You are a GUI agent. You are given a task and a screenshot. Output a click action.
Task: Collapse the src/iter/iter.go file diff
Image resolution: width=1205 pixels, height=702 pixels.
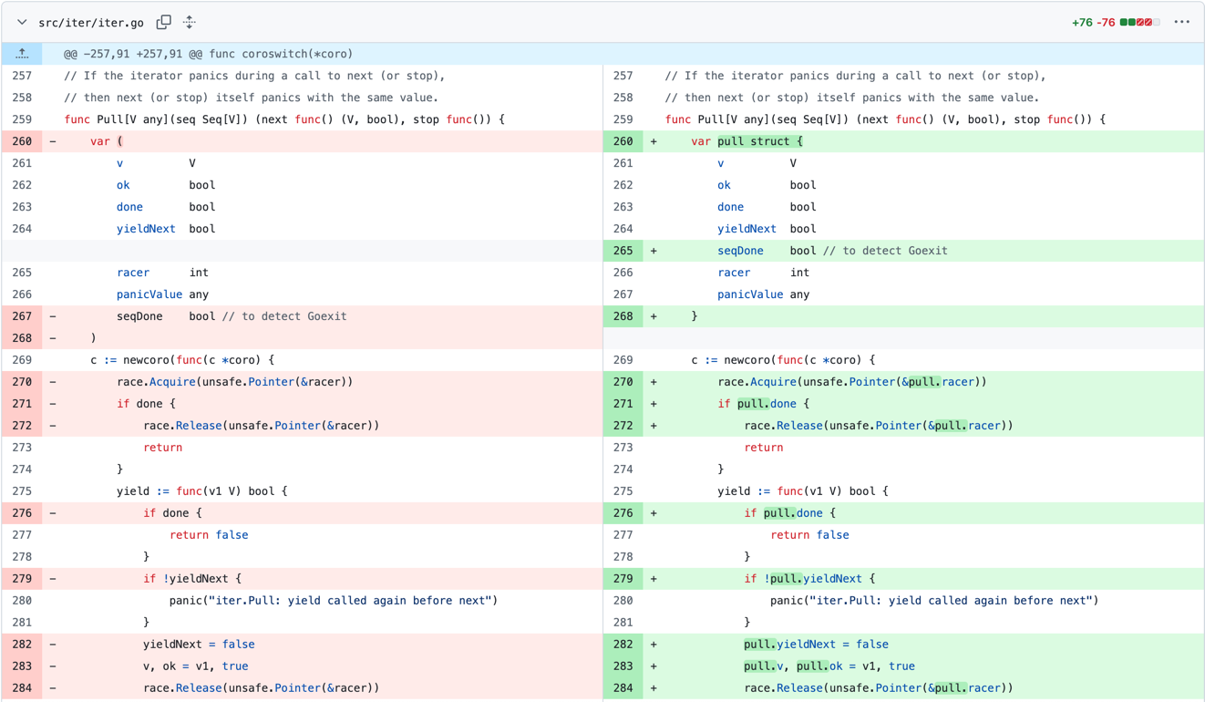click(x=22, y=22)
